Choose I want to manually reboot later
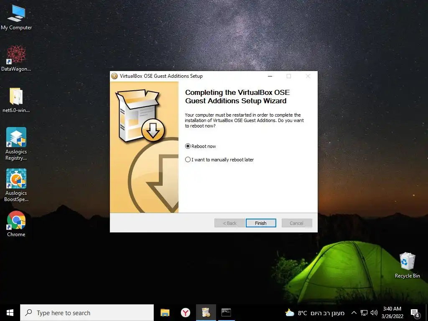 pyautogui.click(x=219, y=160)
